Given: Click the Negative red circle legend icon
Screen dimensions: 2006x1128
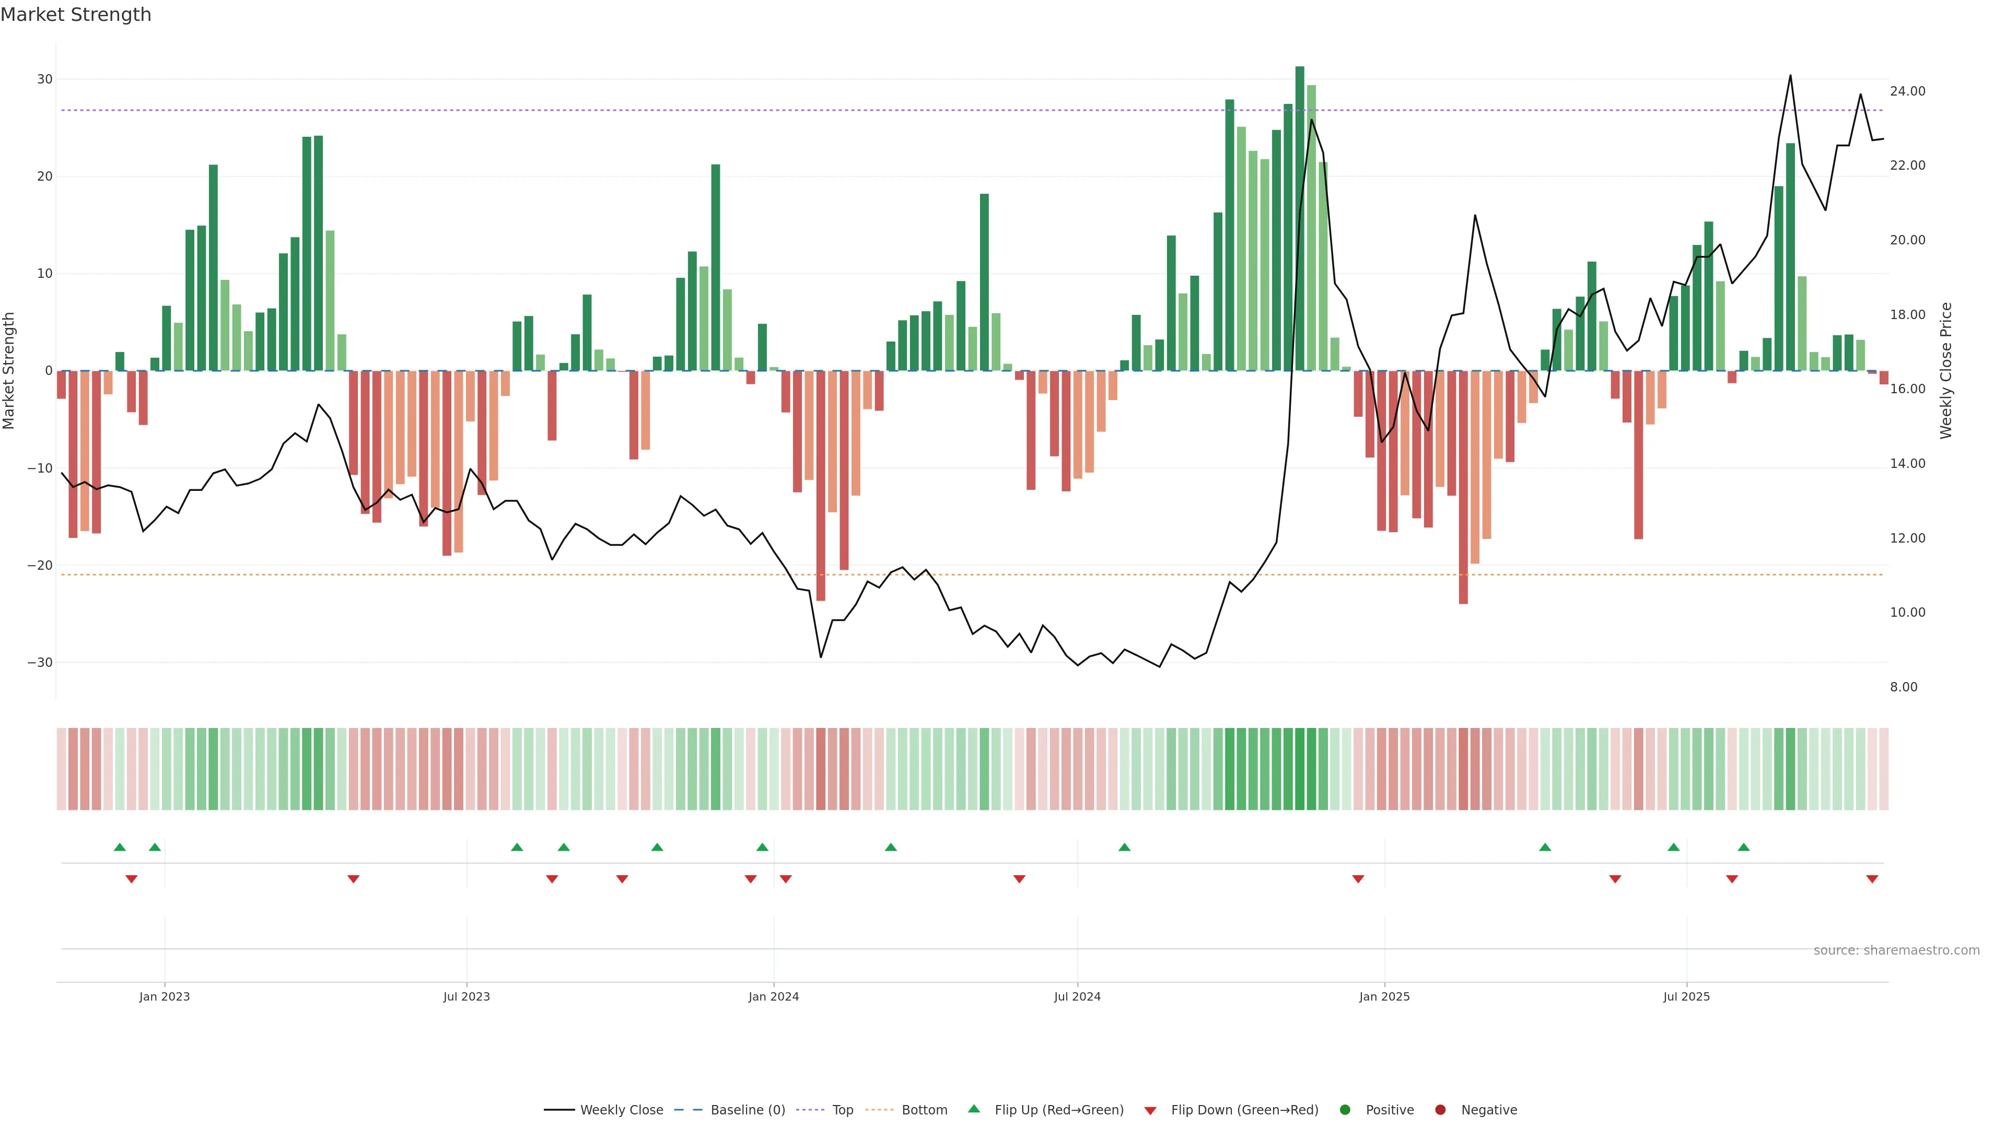Looking at the screenshot, I should point(1440,1110).
